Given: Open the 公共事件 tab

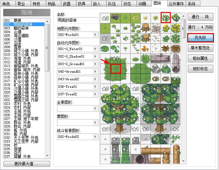Looking at the screenshot, I should (x=176, y=4).
